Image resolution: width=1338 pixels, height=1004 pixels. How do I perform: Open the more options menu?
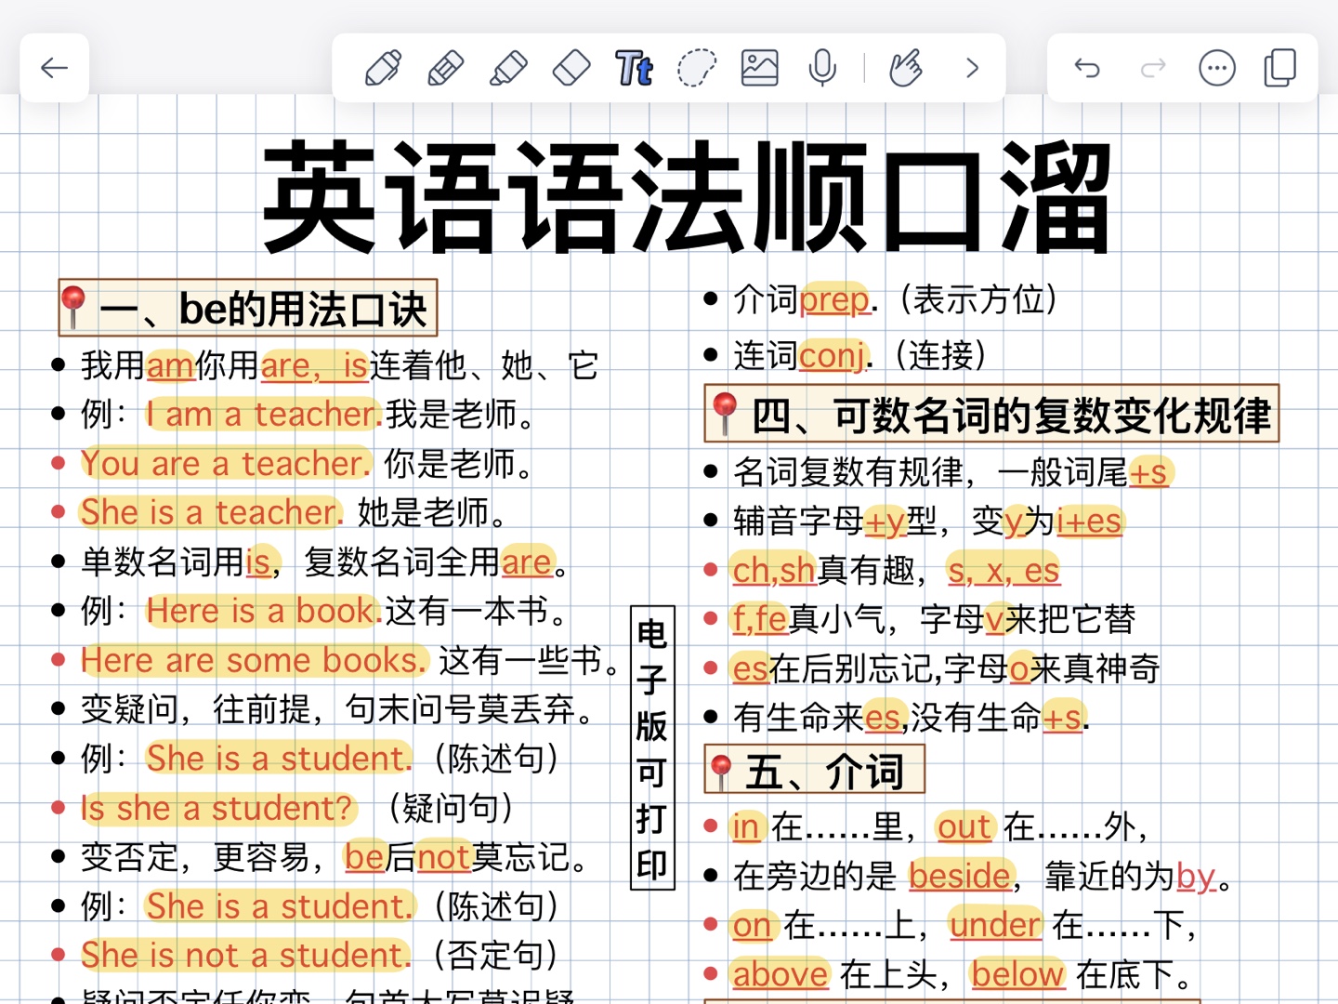coord(1216,67)
